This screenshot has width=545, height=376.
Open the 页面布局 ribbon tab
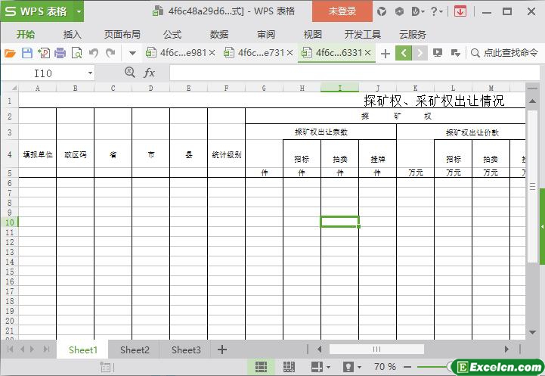point(122,35)
